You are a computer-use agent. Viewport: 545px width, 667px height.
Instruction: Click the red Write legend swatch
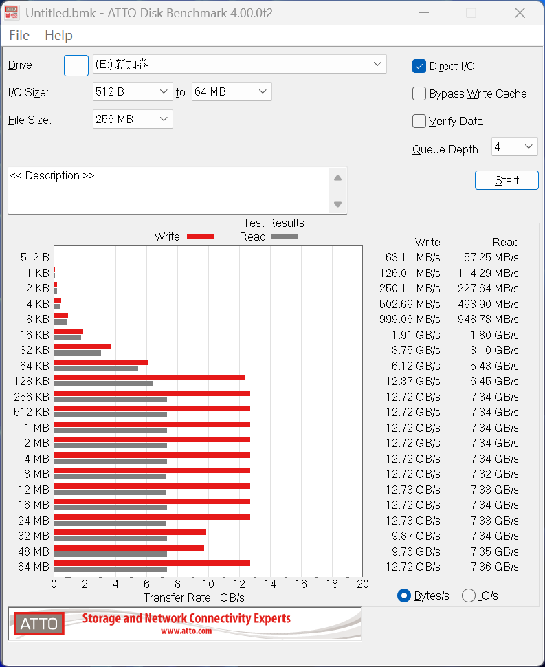pos(200,237)
